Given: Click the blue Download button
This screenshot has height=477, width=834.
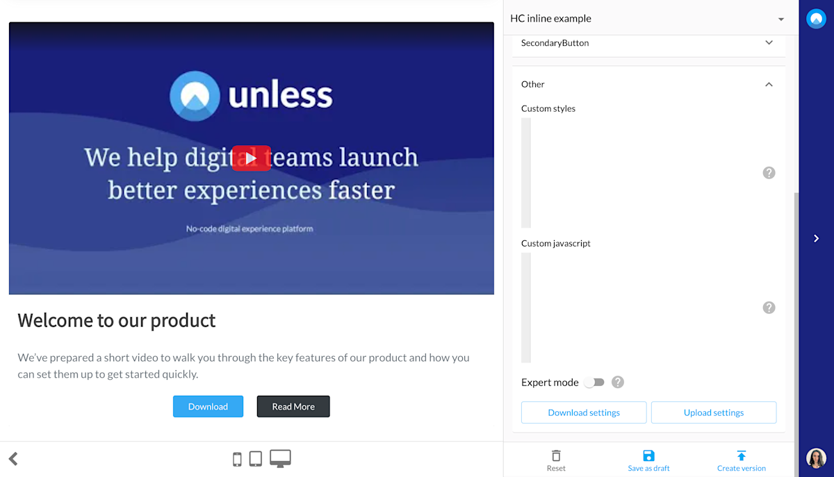Looking at the screenshot, I should 208,407.
